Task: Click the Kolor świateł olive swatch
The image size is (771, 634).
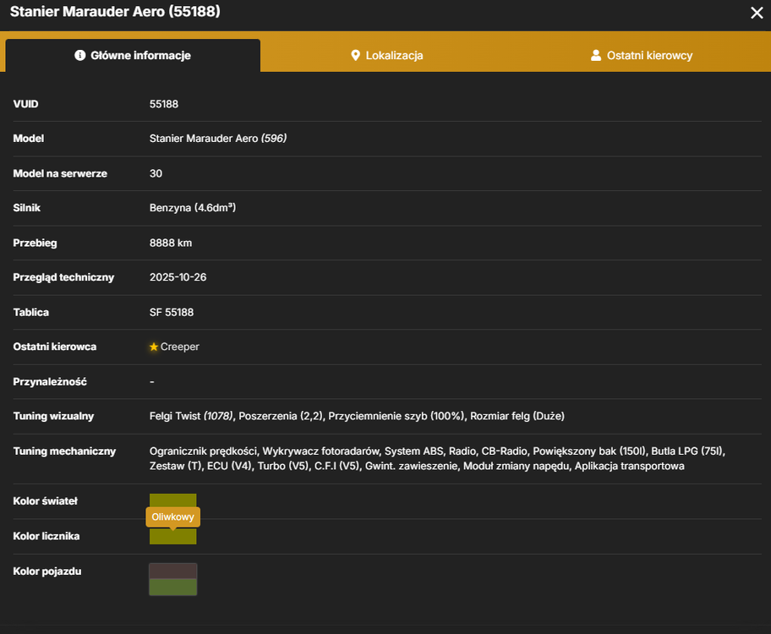Action: pyautogui.click(x=172, y=500)
